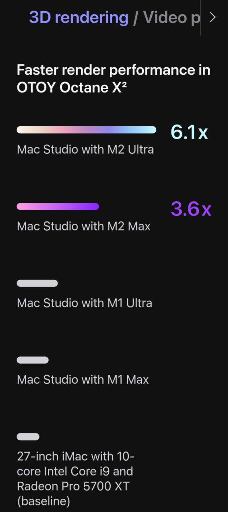The height and width of the screenshot is (512, 228).
Task: Select the gray M1 Max bar
Action: coord(33,360)
